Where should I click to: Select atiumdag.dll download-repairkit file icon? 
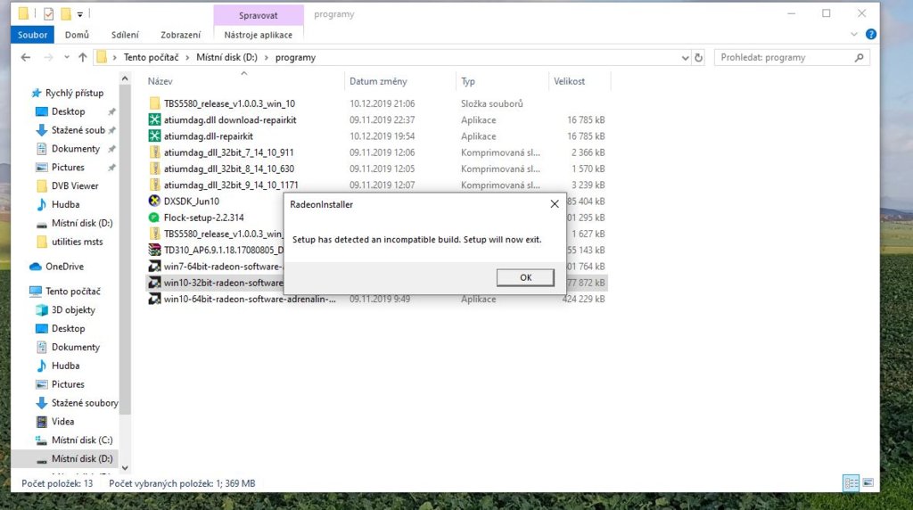(154, 120)
